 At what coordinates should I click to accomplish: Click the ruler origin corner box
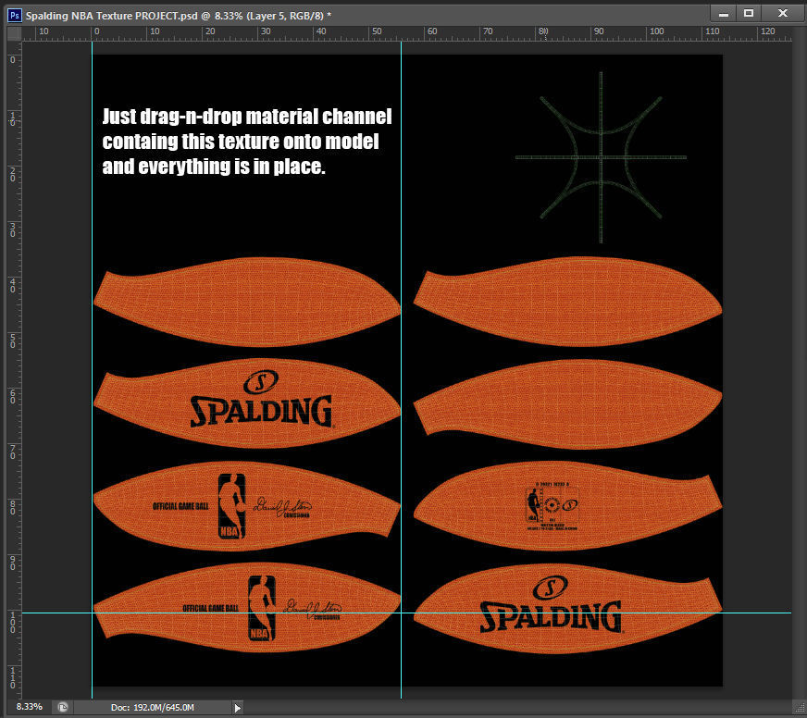coord(15,33)
